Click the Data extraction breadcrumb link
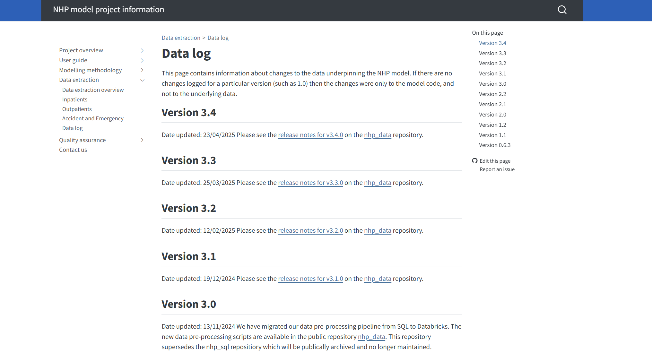652x353 pixels. pos(181,38)
